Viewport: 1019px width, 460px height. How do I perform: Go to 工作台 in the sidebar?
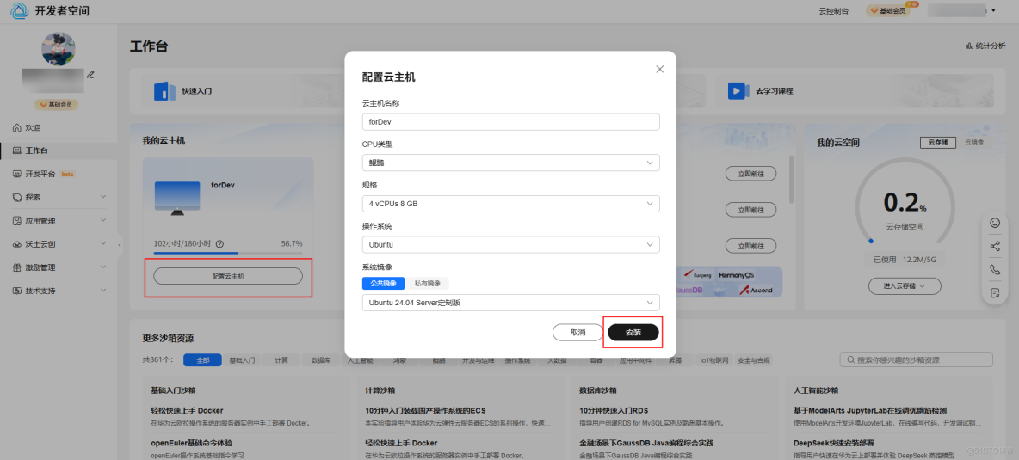click(x=59, y=150)
